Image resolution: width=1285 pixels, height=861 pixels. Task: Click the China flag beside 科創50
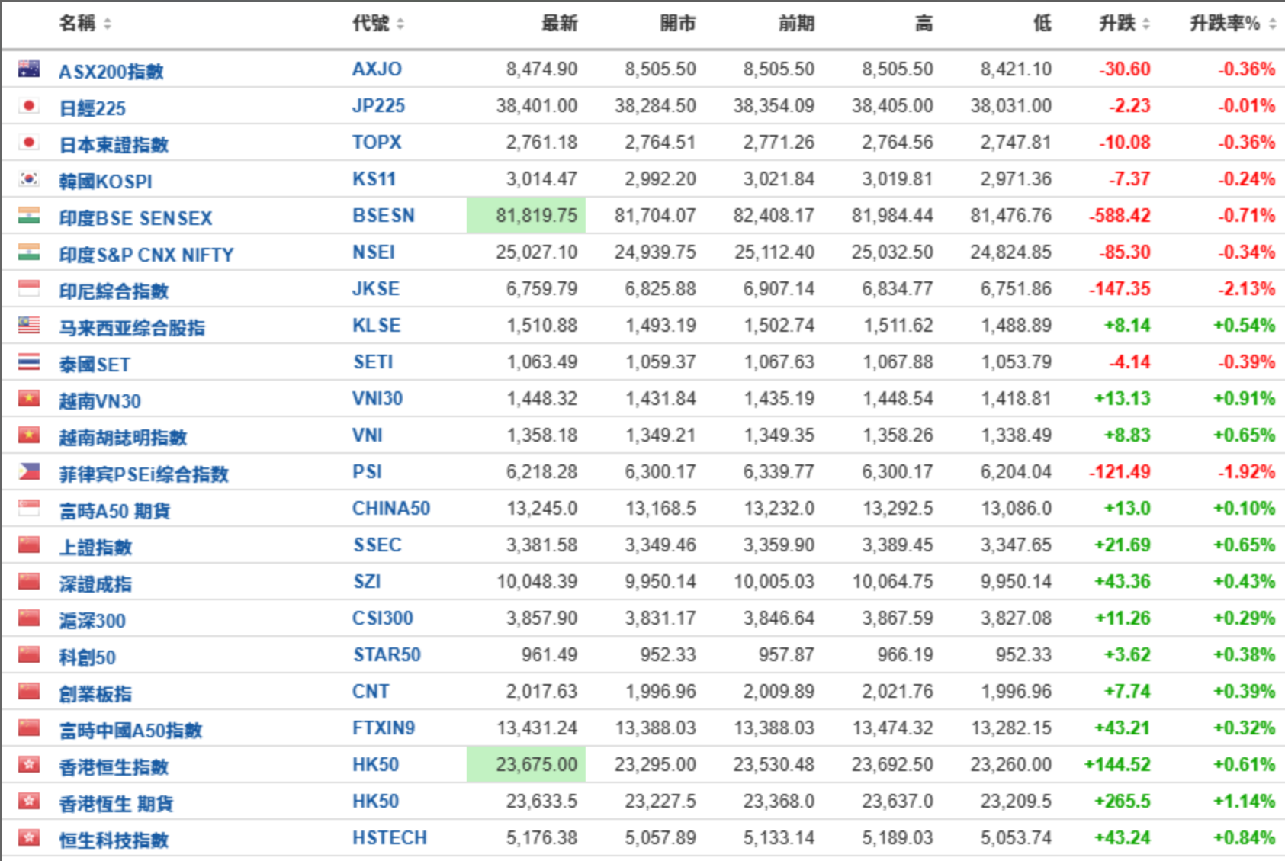tap(29, 654)
